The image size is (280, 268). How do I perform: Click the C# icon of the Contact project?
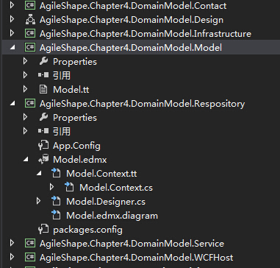click(30, 5)
